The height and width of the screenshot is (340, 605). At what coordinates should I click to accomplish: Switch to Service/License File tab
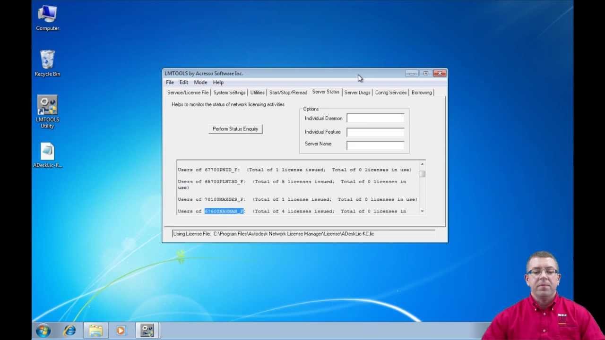click(x=188, y=93)
